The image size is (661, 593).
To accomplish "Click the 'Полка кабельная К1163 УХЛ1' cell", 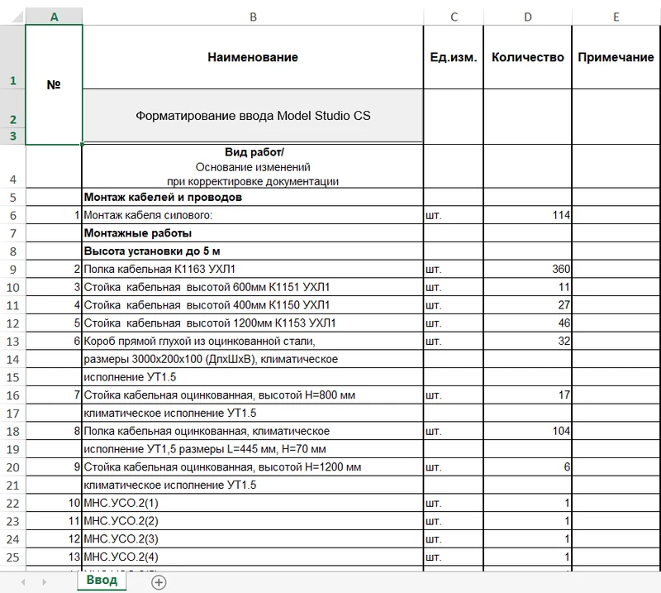I will (x=253, y=269).
